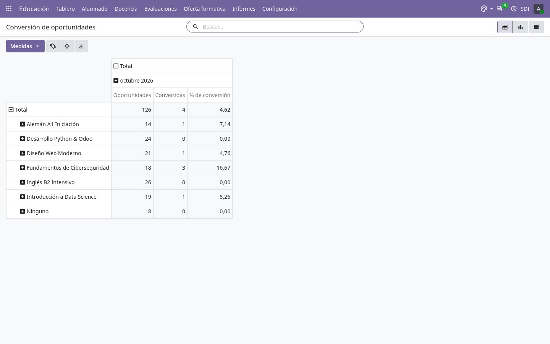Sort by the Convertidas column header

(170, 95)
